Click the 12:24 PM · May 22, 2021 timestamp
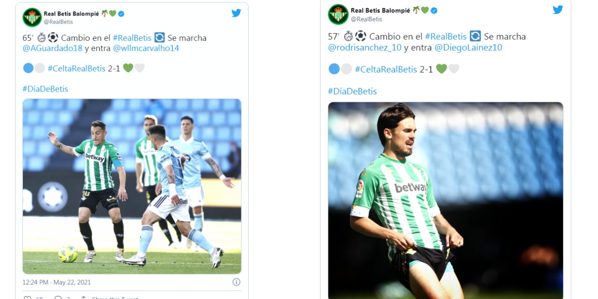This screenshot has width=598, height=299. pyautogui.click(x=56, y=282)
